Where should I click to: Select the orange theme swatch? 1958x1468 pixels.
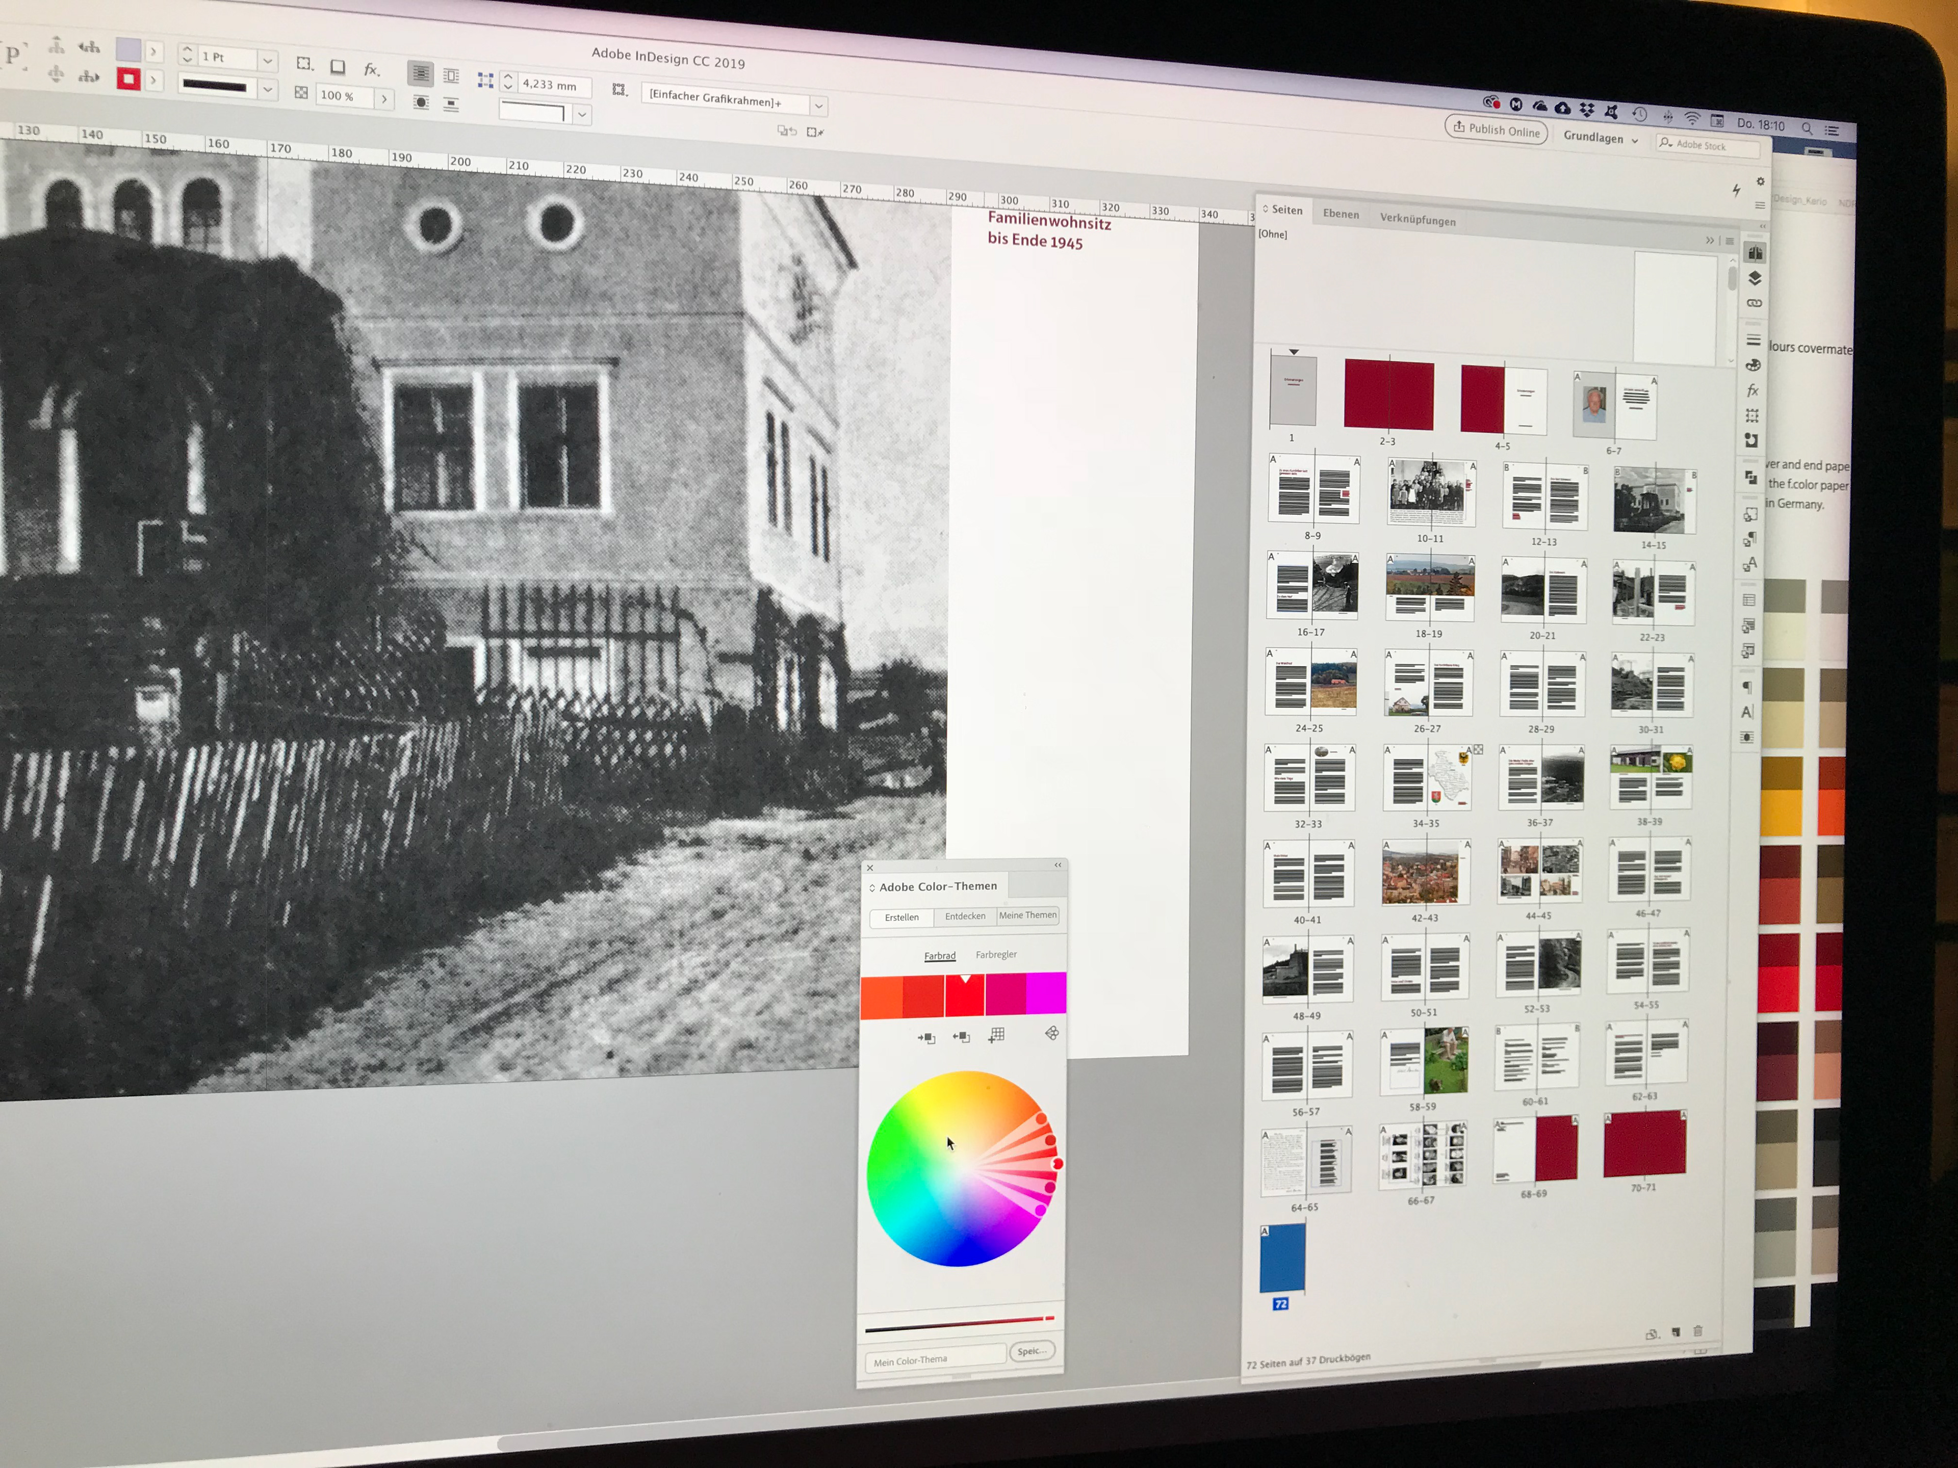tap(882, 998)
